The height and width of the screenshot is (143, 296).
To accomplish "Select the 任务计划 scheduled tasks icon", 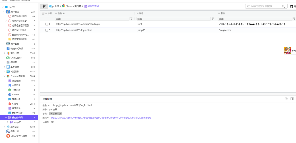I will coord(8,131).
